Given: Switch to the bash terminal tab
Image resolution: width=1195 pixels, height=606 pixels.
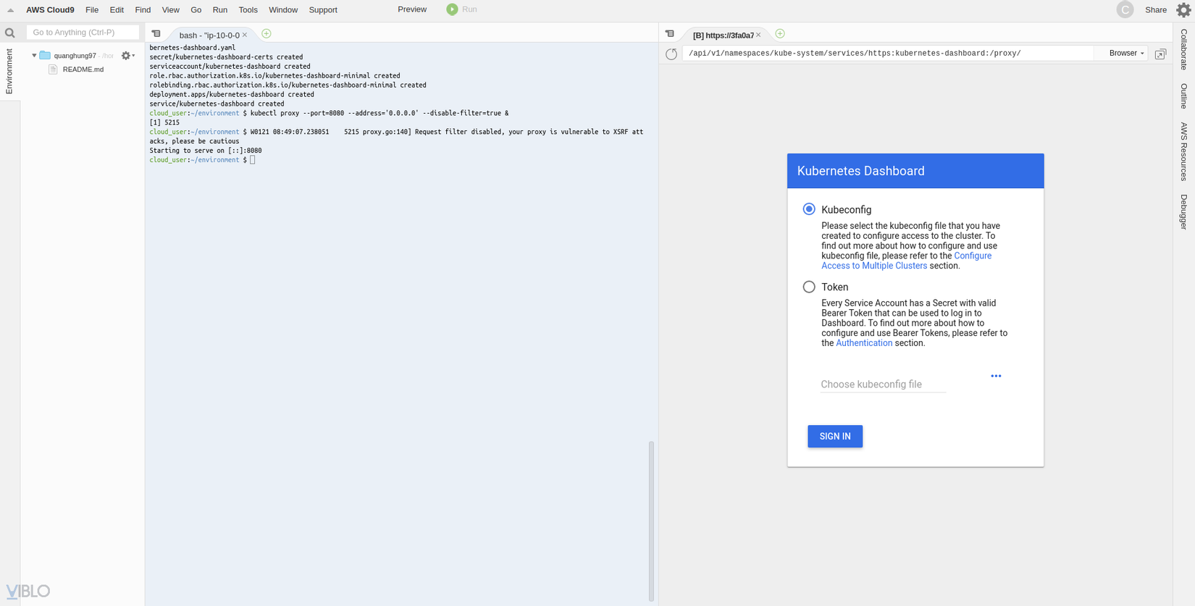Looking at the screenshot, I should tap(209, 35).
